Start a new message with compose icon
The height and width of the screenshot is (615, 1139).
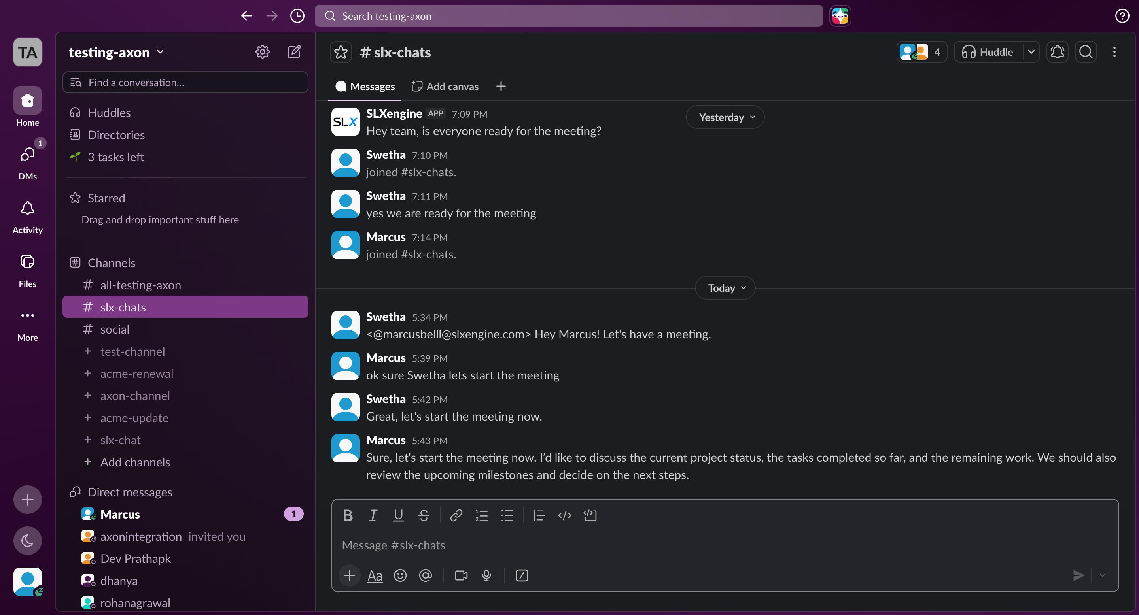point(294,52)
